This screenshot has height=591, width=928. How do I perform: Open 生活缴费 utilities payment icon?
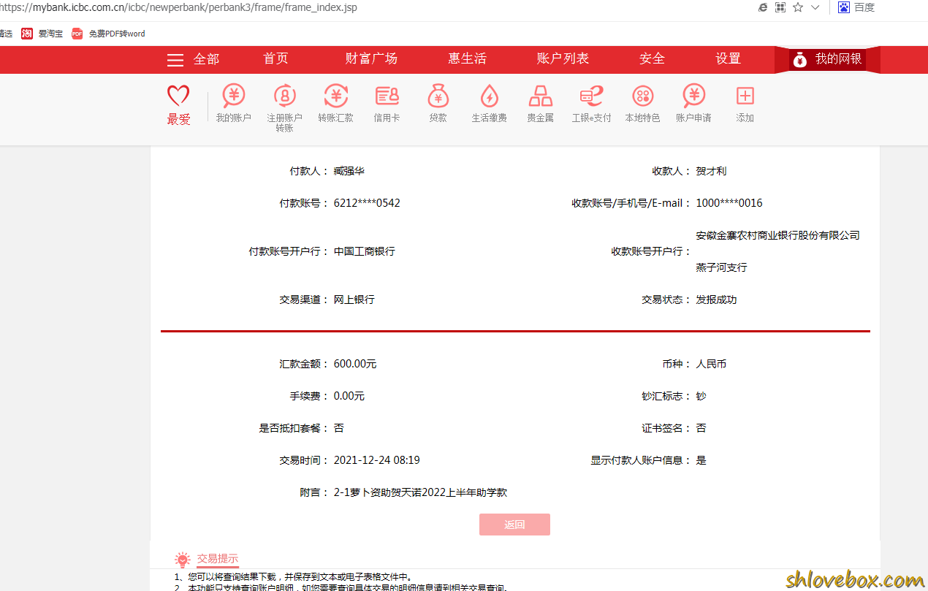489,96
